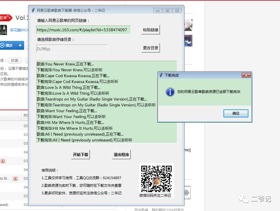The height and width of the screenshot is (211, 280).
Task: Click the D:/Wyy storage directory field
Action: 72,49
